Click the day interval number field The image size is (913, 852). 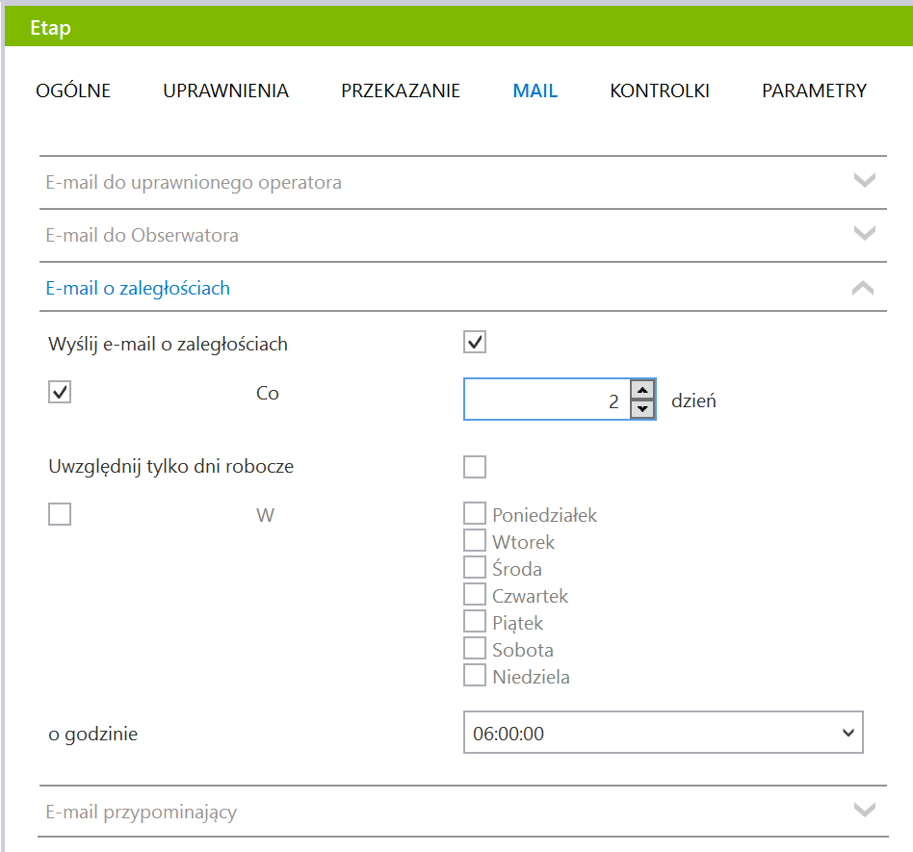tap(547, 400)
